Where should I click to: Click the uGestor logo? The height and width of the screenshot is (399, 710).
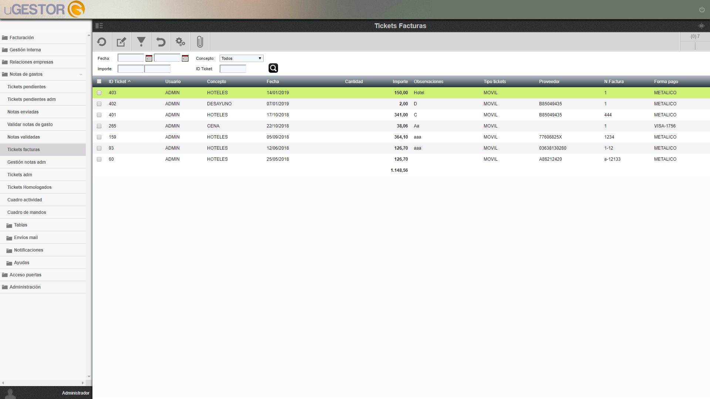44,9
